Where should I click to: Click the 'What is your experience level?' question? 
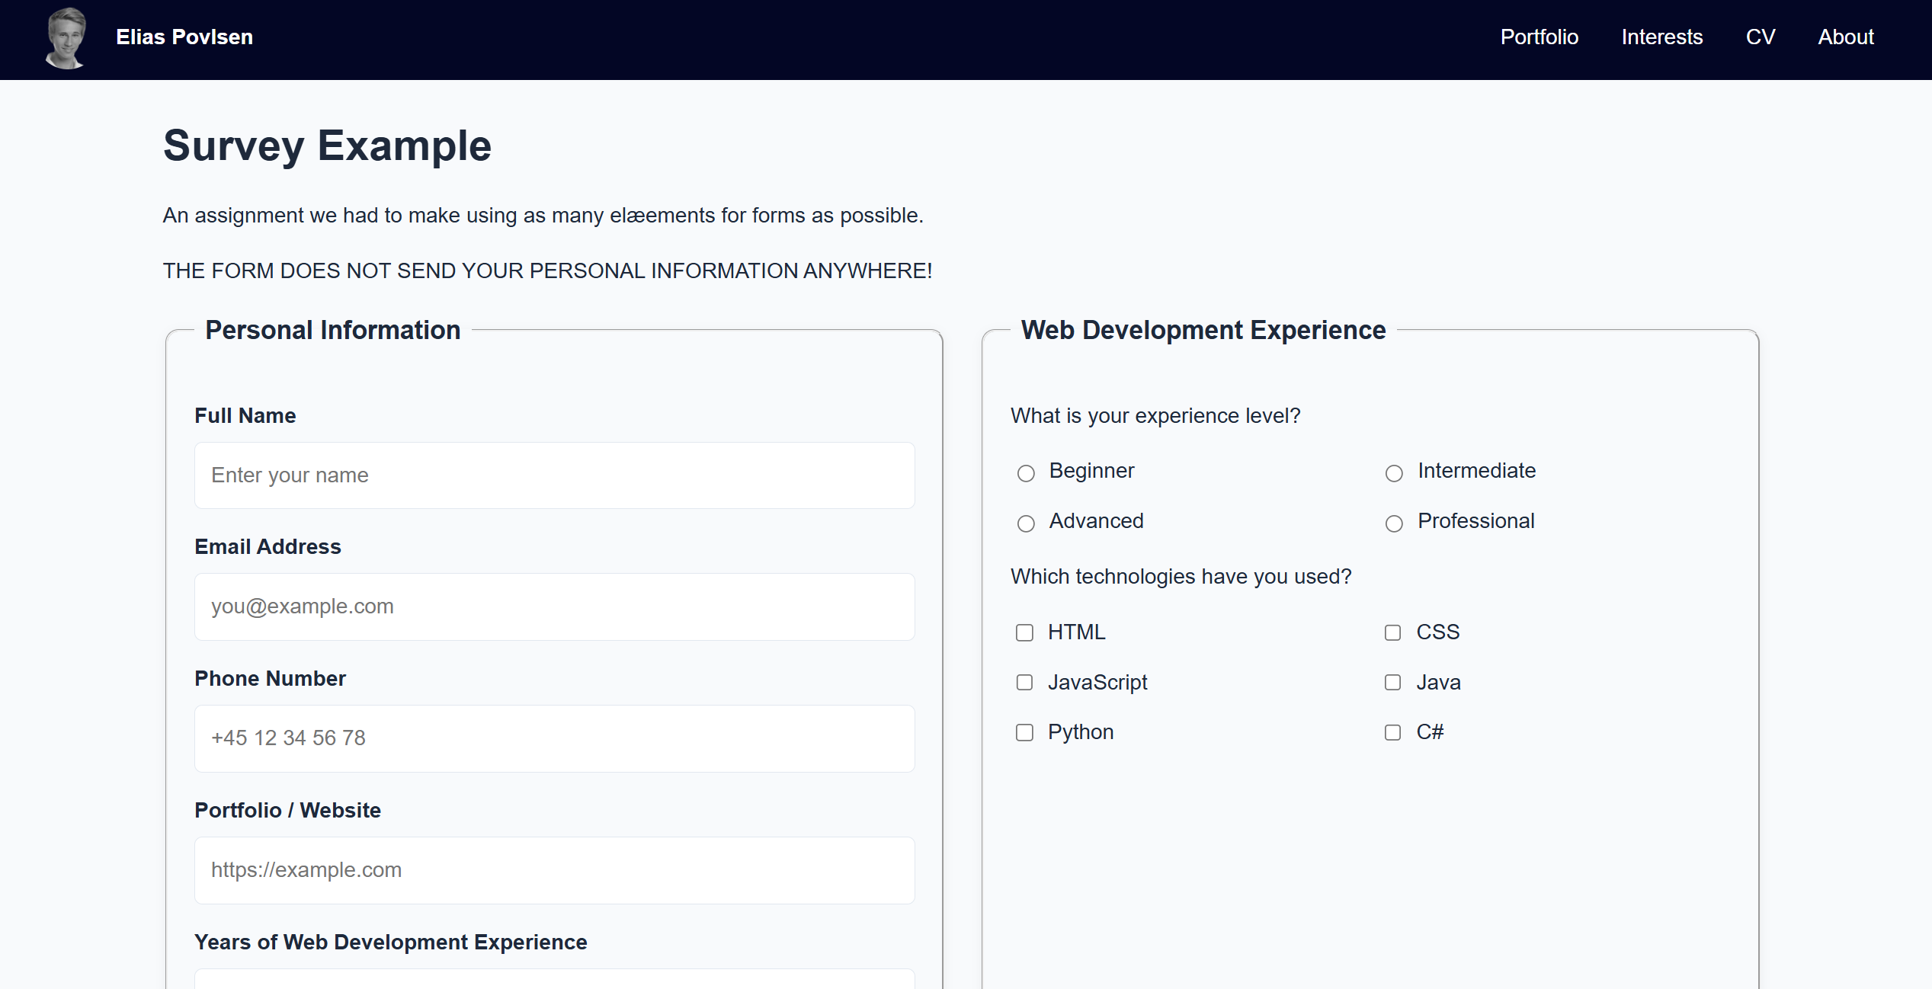pos(1155,416)
